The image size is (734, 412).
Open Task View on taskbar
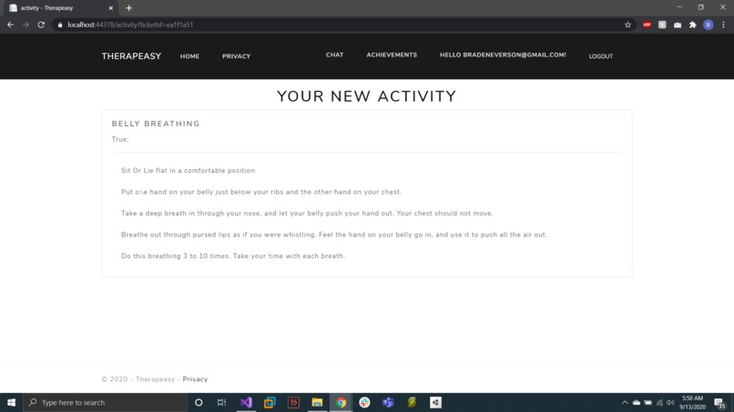pos(221,403)
